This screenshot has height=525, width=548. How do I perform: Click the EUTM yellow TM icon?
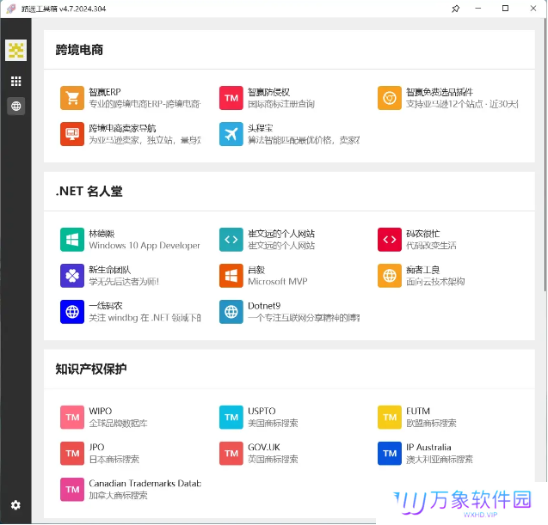390,417
